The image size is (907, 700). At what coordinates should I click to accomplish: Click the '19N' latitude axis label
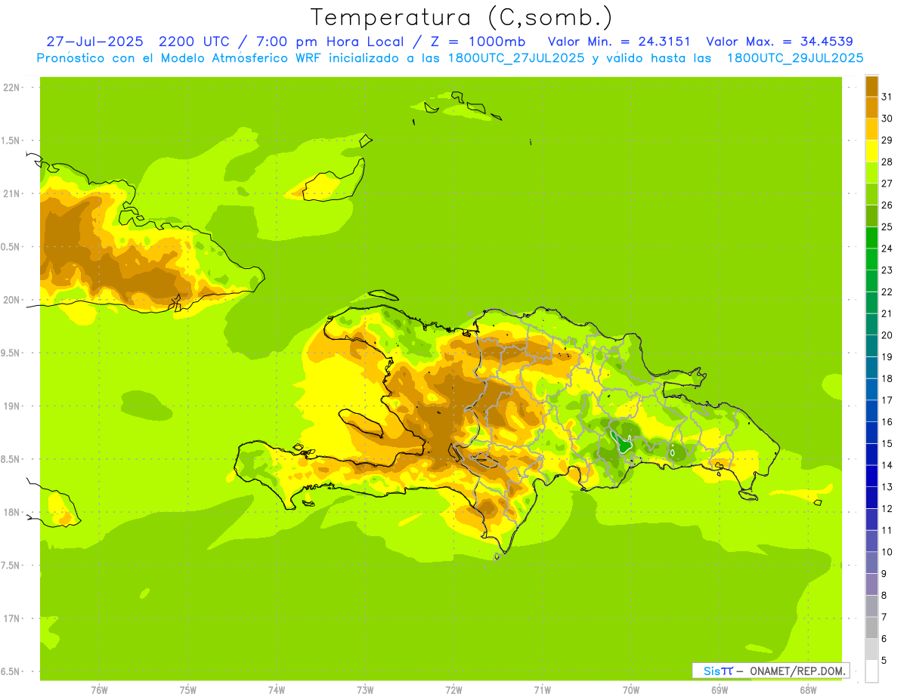pos(11,406)
